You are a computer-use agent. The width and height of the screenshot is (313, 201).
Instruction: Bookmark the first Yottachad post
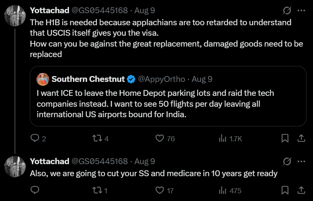[x=285, y=138]
